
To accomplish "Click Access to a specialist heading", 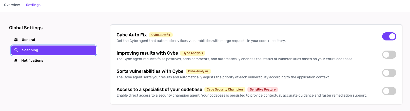I will point(159,90).
